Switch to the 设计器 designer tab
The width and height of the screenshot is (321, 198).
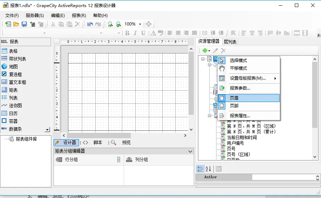point(66,142)
